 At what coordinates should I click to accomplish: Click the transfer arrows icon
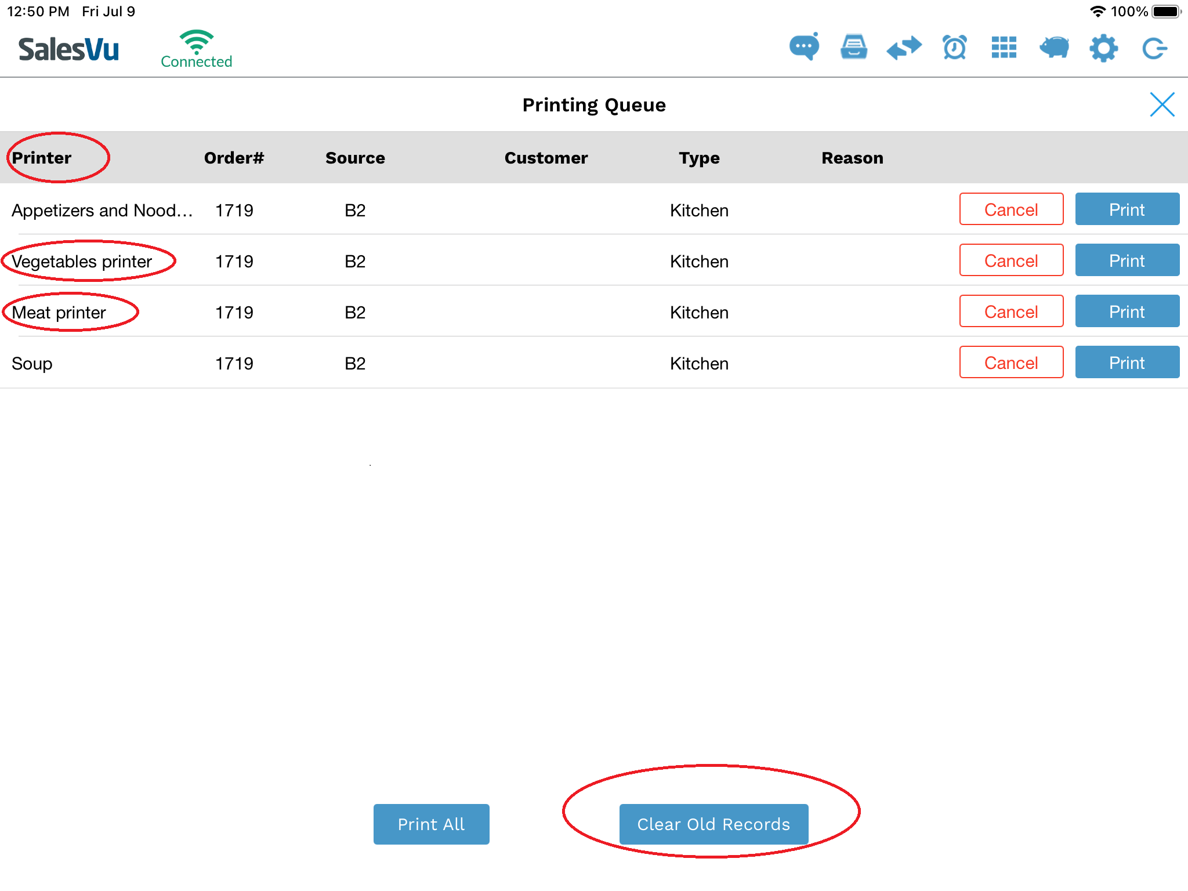point(904,48)
